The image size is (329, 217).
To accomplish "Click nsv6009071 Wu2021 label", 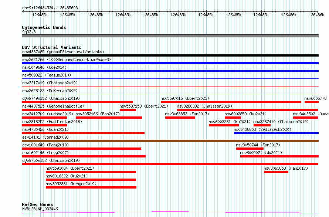I will [261, 153].
